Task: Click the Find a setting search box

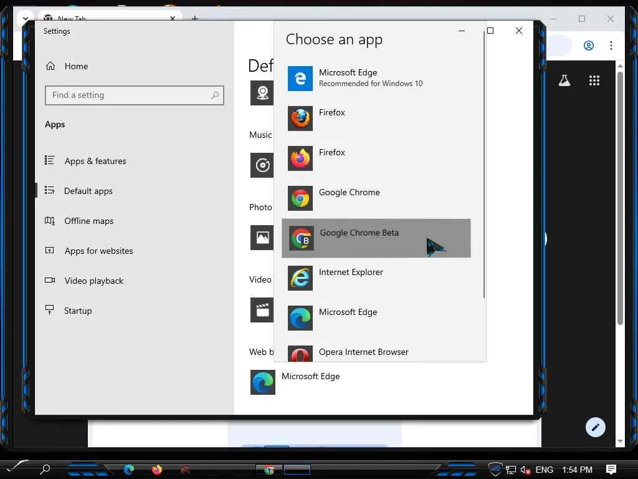Action: [x=135, y=95]
